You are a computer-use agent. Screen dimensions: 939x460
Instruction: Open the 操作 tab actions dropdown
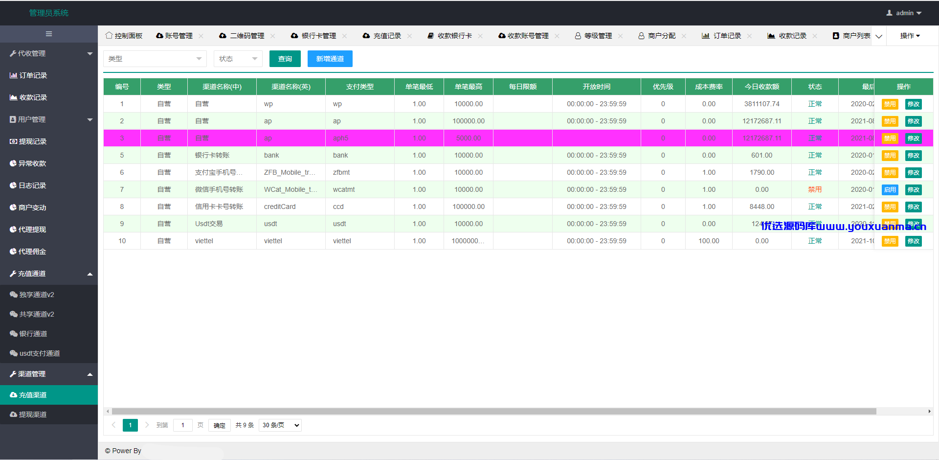click(910, 36)
